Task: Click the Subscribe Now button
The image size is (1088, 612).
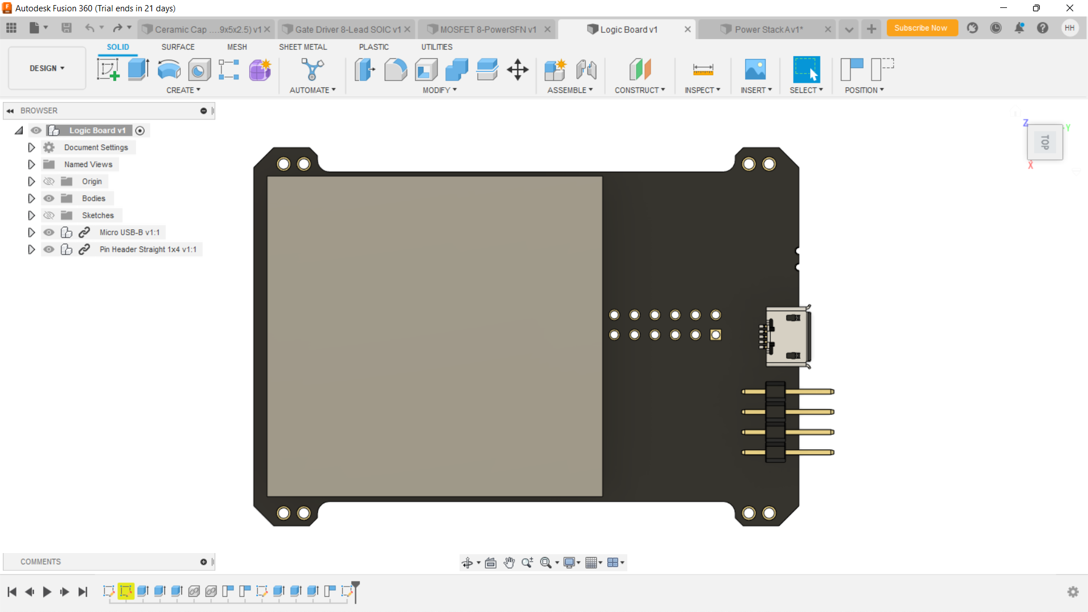Action: tap(921, 28)
